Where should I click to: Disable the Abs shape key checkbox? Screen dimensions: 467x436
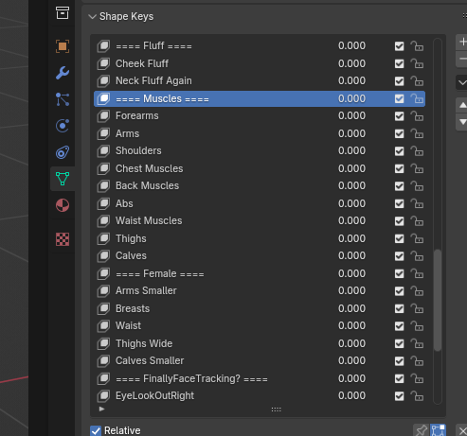399,204
